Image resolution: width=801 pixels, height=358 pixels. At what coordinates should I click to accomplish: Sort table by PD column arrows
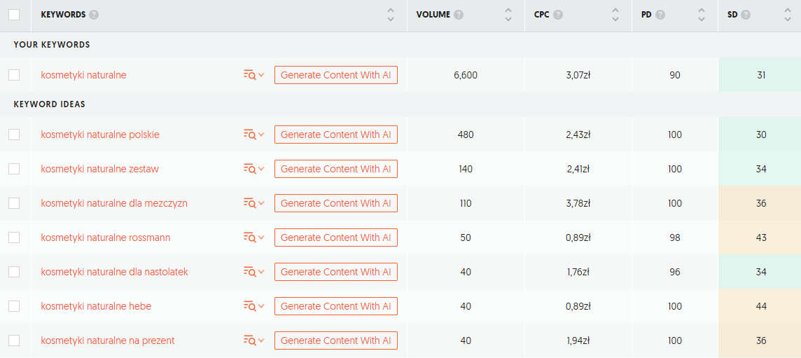coord(702,15)
